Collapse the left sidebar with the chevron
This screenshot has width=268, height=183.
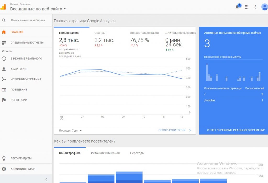[46, 179]
